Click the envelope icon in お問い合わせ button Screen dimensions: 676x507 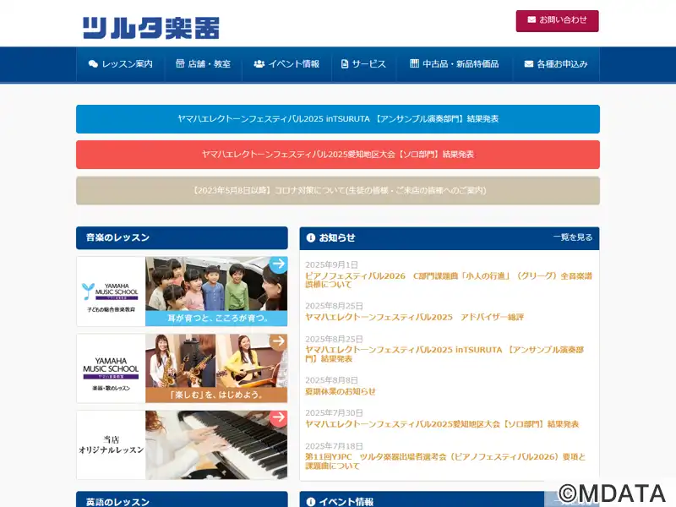[x=532, y=19]
